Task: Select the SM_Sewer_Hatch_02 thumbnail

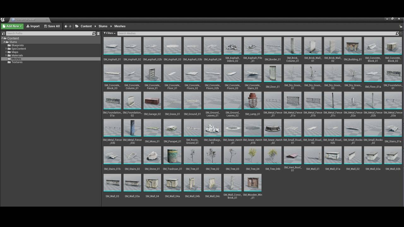Action: click(x=273, y=128)
